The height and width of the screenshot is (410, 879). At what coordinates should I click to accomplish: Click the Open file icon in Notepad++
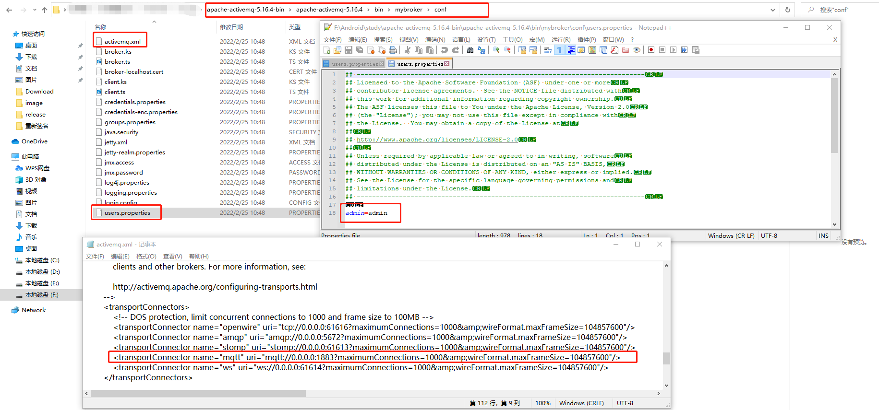click(x=337, y=50)
